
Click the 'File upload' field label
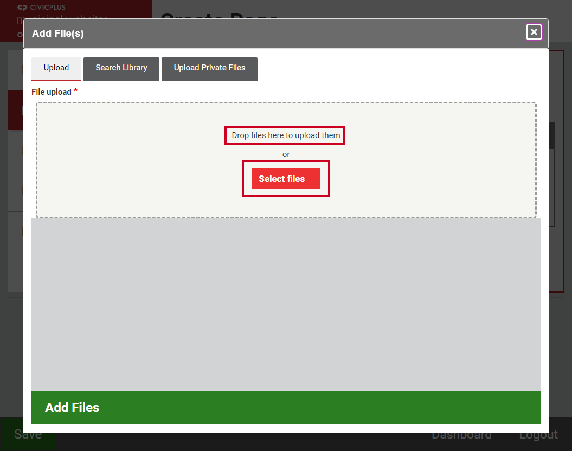pos(52,92)
